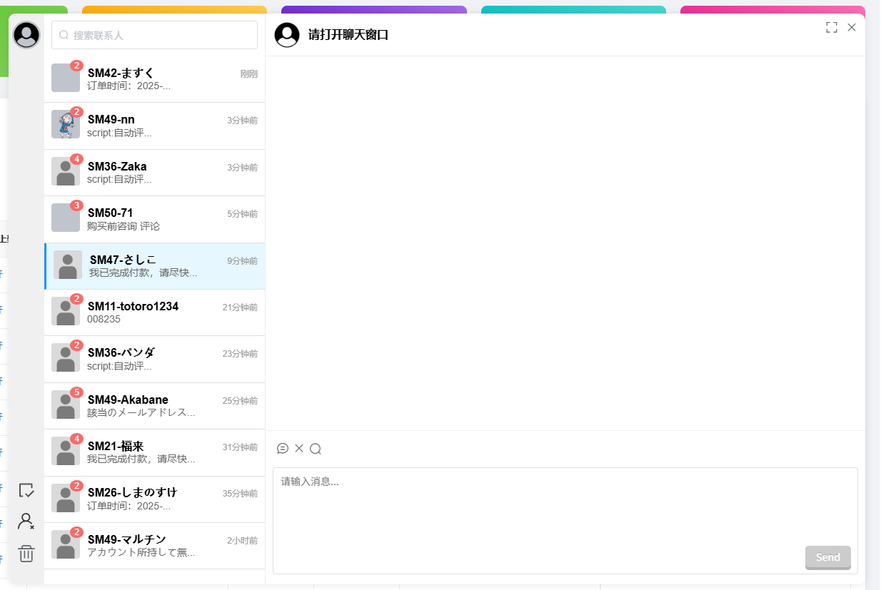Expand chat window to fullscreen
The height and width of the screenshot is (590, 881).
pos(831,27)
